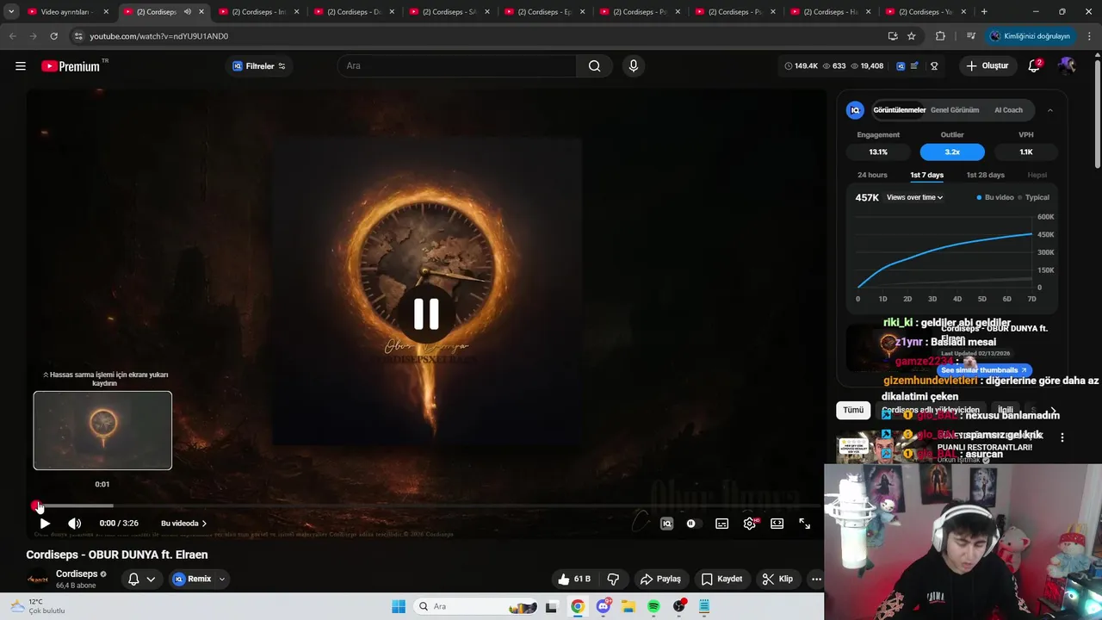Image resolution: width=1102 pixels, height=620 pixels.
Task: Open tab search dropdown arrow
Action: point(11,12)
